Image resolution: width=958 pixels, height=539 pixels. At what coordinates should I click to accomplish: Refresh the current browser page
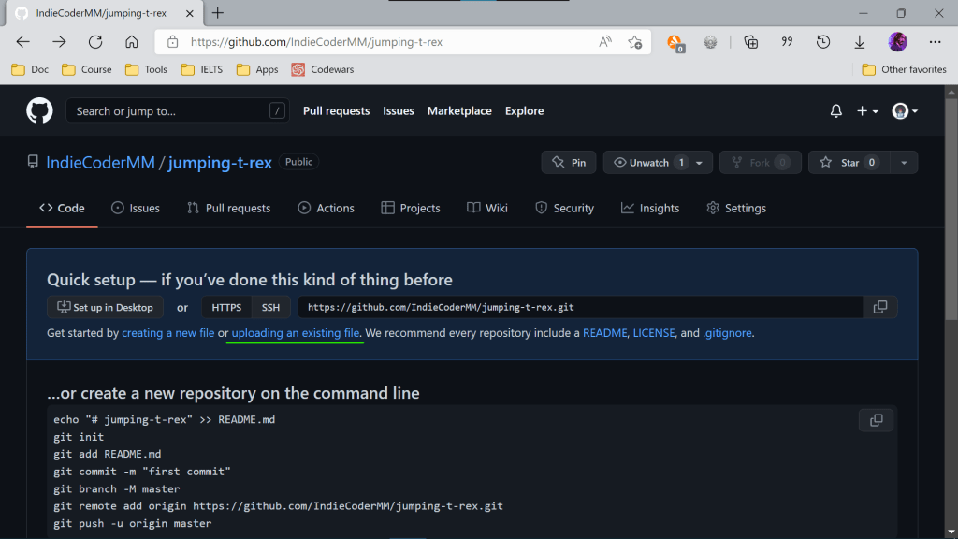click(x=95, y=42)
